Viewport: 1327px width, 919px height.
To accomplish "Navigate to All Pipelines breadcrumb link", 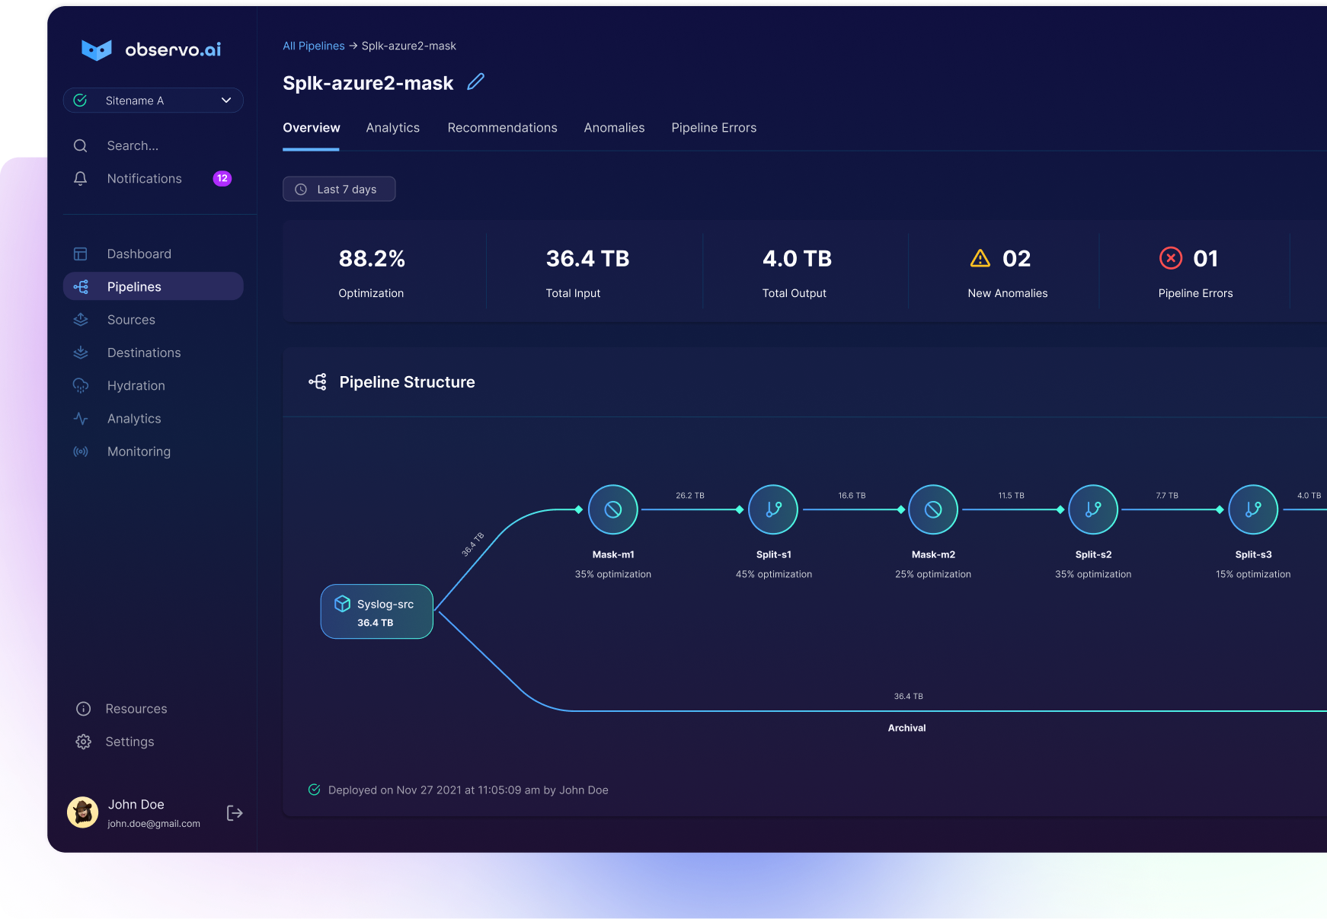I will click(x=314, y=46).
